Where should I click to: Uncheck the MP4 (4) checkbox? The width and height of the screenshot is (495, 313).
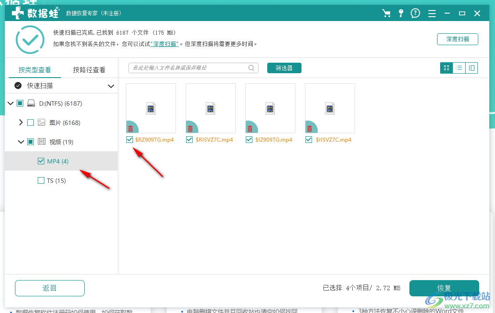coord(41,161)
